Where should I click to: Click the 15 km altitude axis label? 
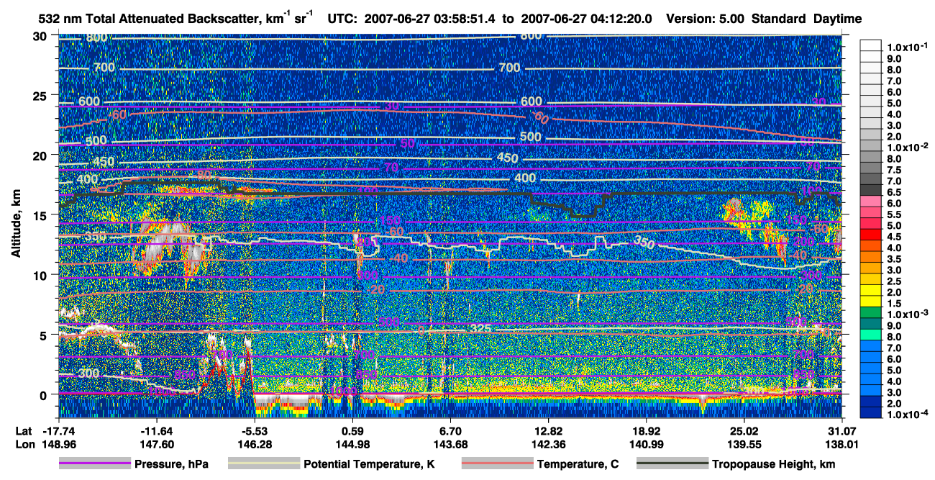coord(40,215)
